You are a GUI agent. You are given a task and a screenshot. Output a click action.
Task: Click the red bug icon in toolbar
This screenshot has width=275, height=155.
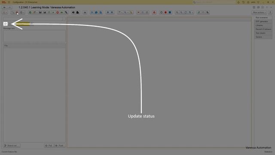[x=154, y=12]
